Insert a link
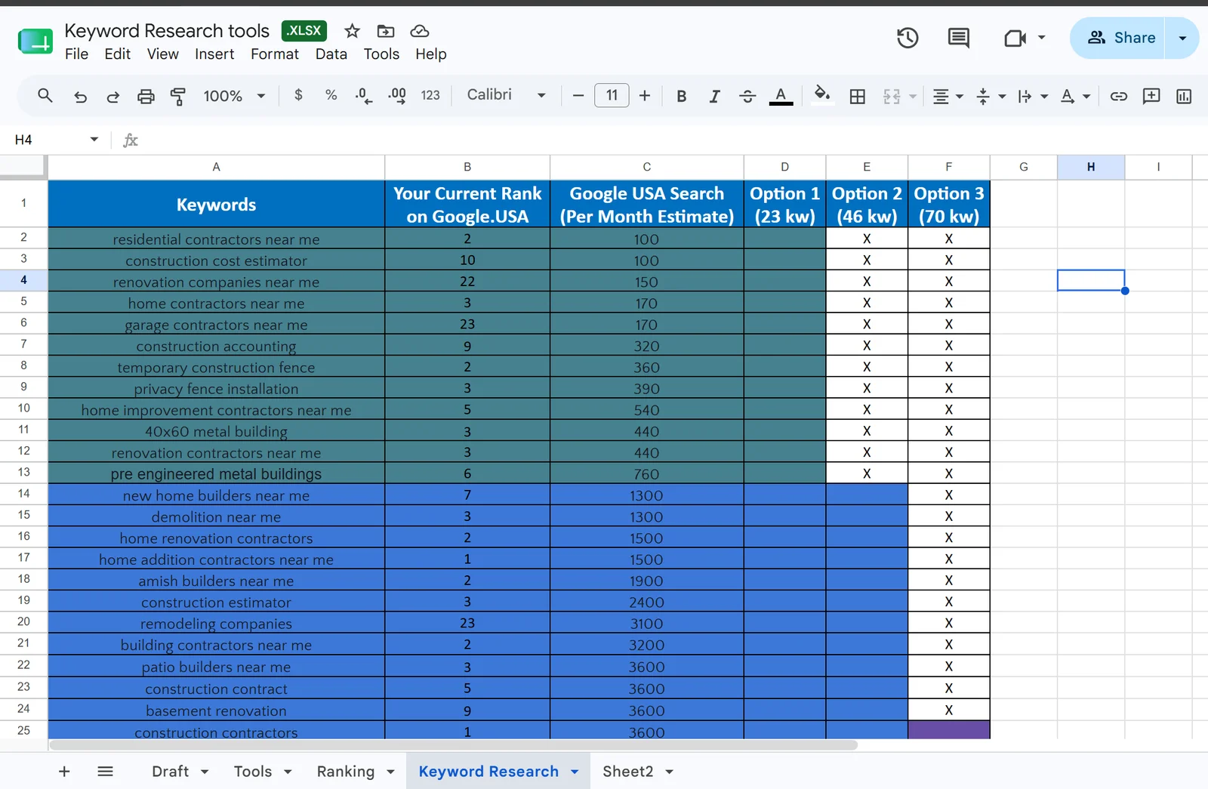The image size is (1208, 789). click(1119, 96)
